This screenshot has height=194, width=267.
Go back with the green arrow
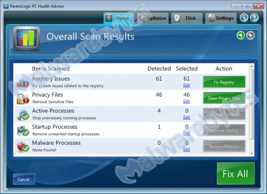241,35
